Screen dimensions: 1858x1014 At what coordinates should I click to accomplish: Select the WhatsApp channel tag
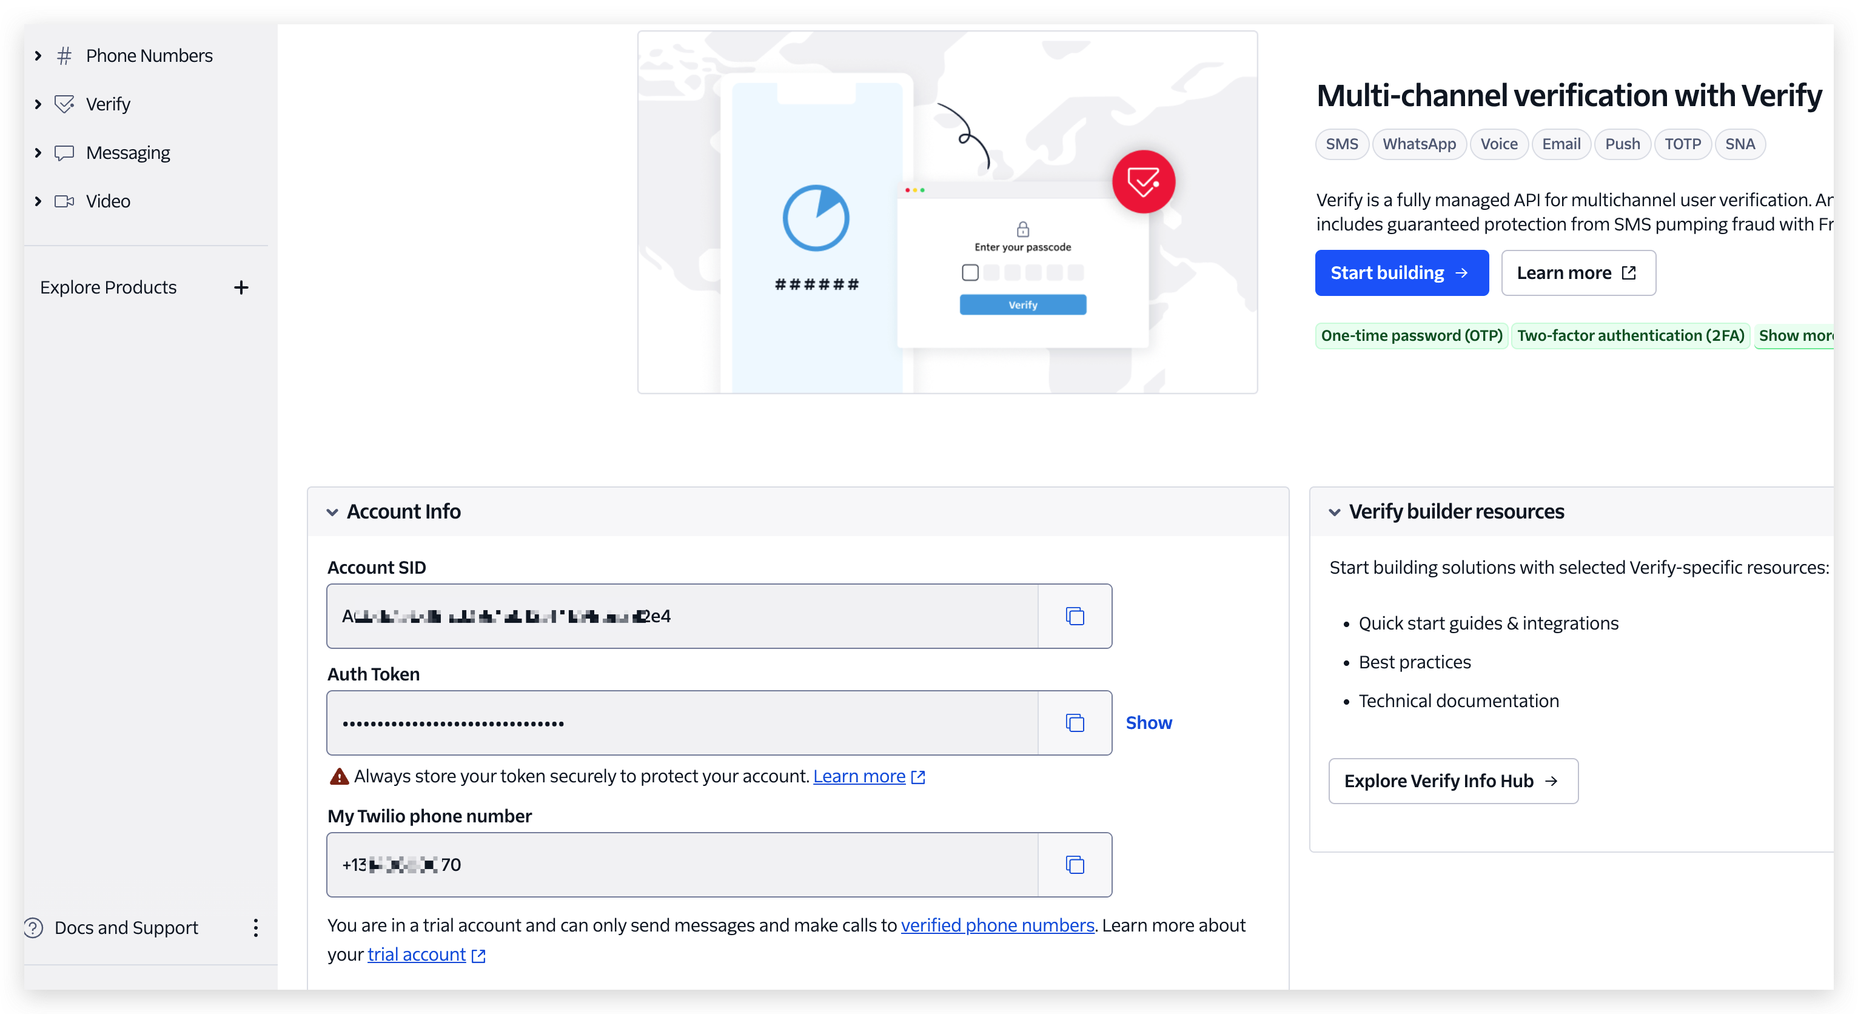1419,144
